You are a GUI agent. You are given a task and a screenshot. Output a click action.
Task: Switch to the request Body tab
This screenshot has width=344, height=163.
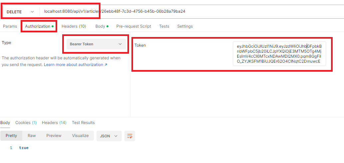pyautogui.click(x=100, y=26)
